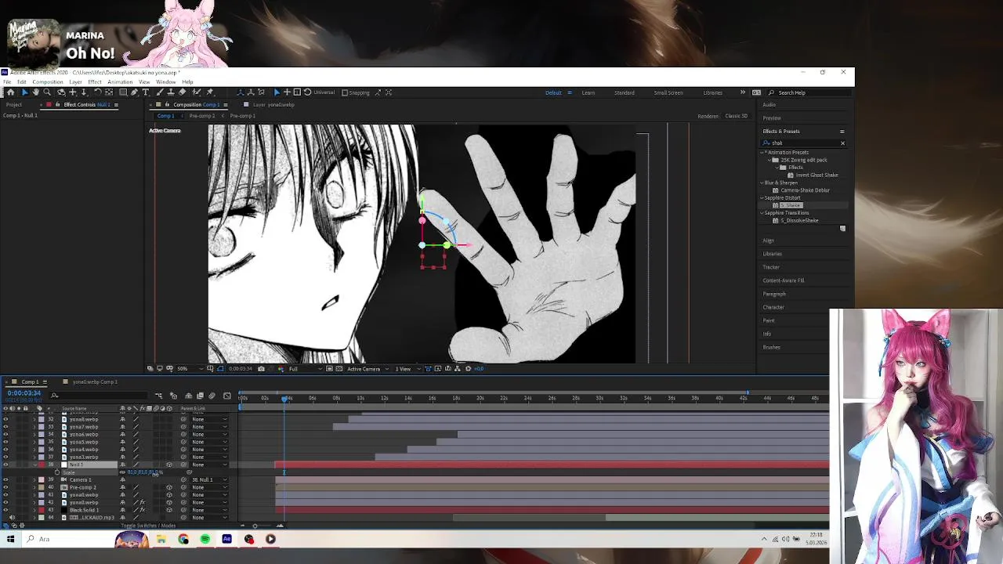Open the Chrome icon in the Windows taskbar
Screen dimensions: 1003x564
click(x=183, y=539)
